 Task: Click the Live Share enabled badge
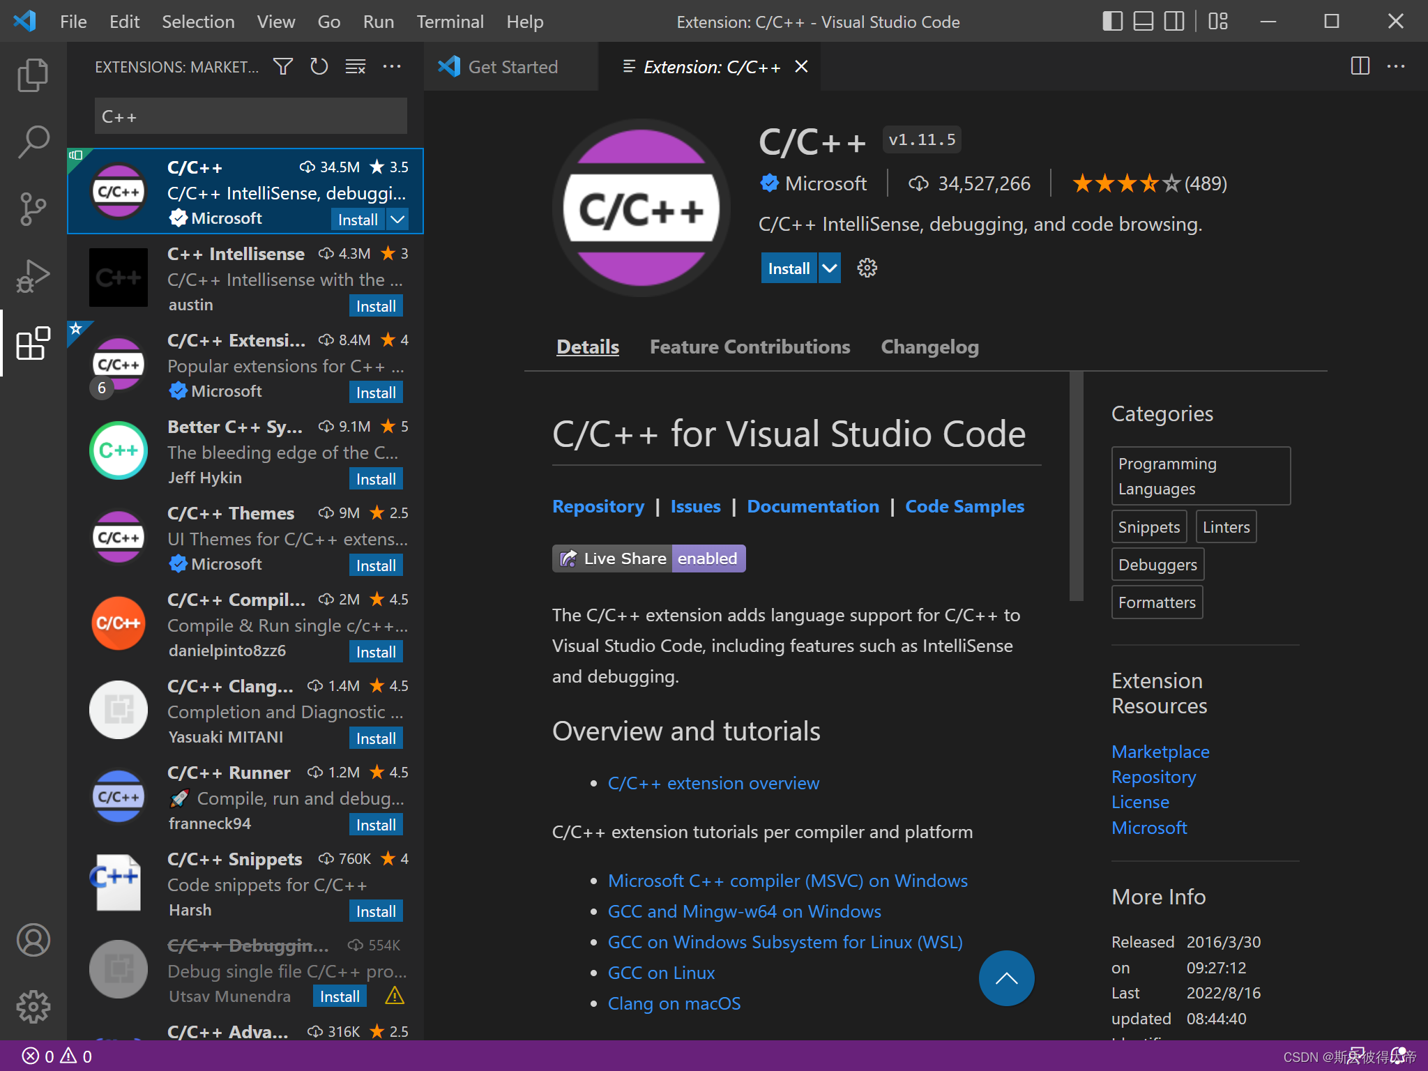648,559
